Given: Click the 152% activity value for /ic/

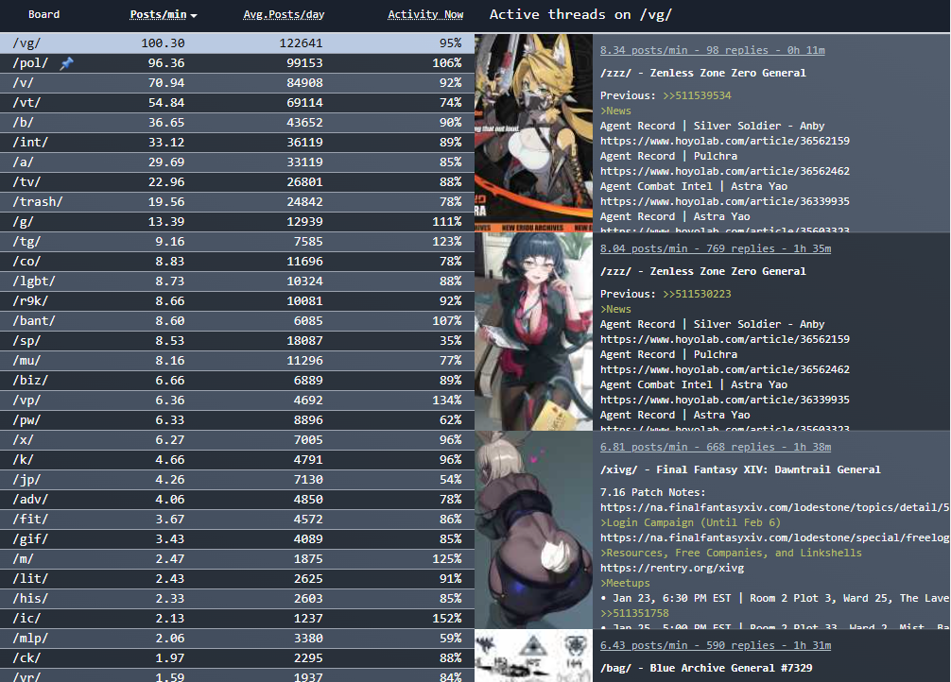Looking at the screenshot, I should (x=447, y=619).
